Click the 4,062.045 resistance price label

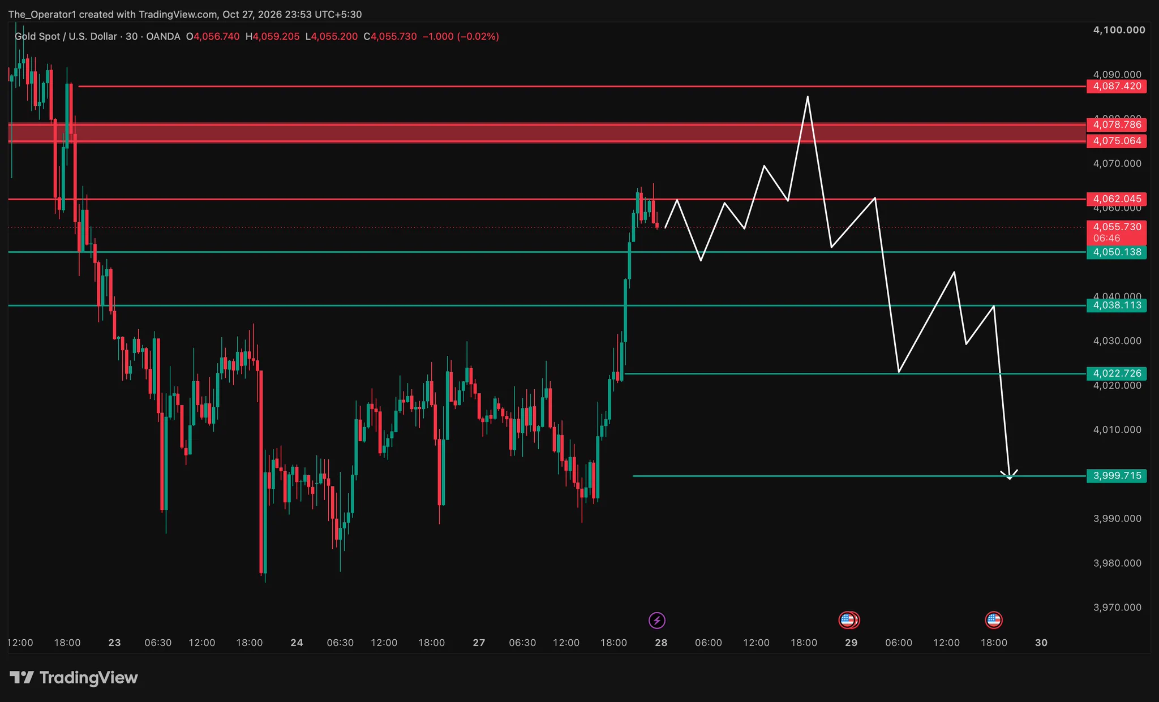click(x=1117, y=199)
